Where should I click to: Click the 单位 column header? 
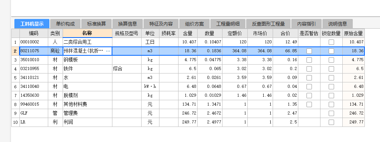(x=150, y=33)
